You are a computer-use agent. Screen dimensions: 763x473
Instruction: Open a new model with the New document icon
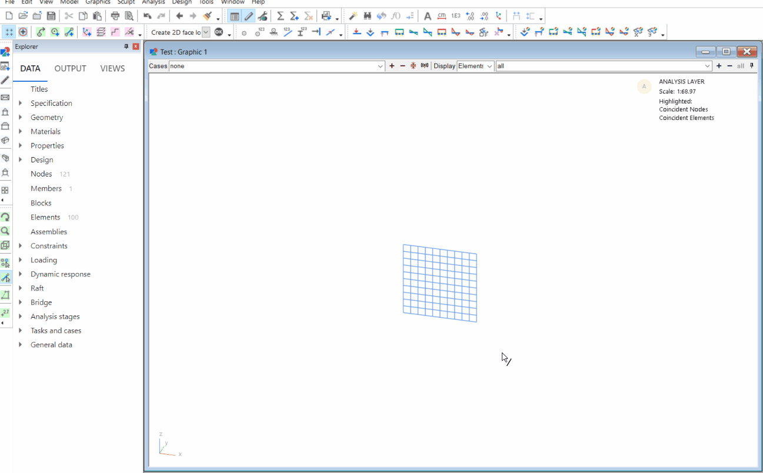tap(8, 16)
